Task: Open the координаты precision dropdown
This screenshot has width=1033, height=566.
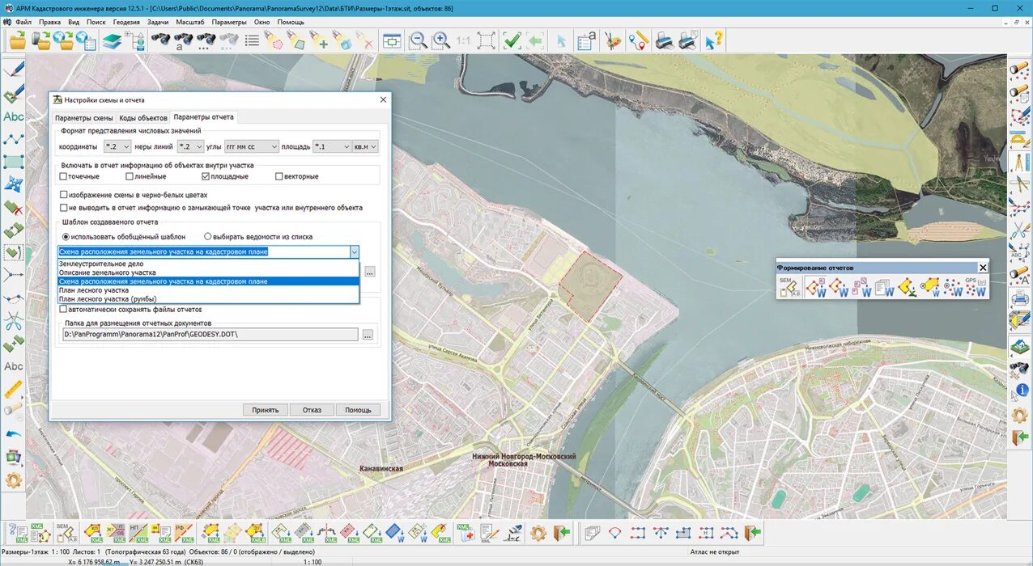Action: coord(117,147)
